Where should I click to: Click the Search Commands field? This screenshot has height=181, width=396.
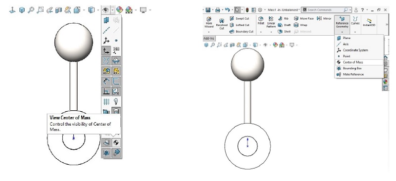326,10
